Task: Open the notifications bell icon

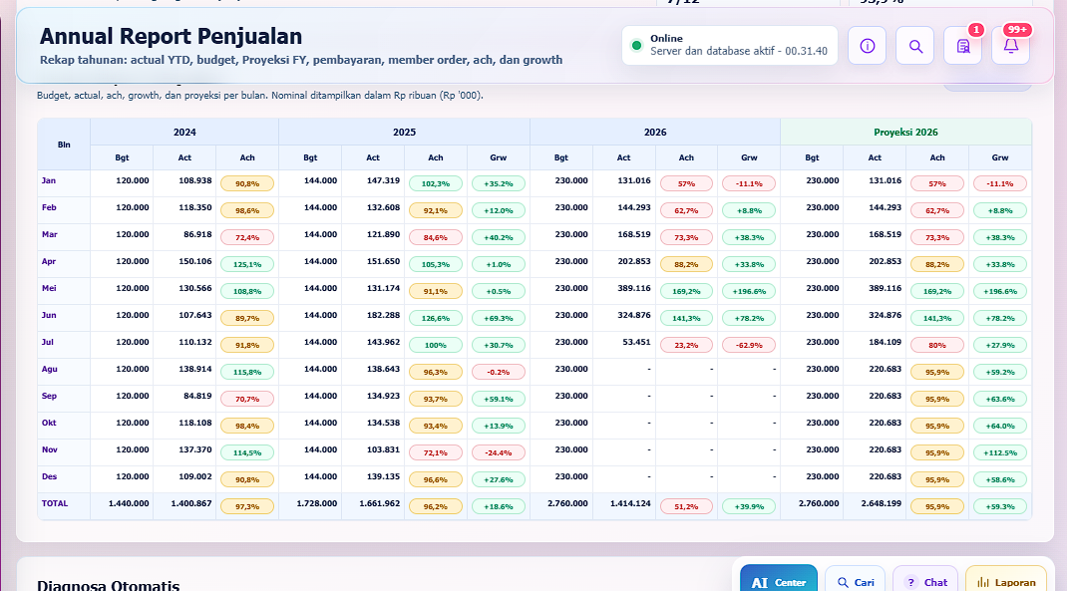Action: tap(1010, 46)
